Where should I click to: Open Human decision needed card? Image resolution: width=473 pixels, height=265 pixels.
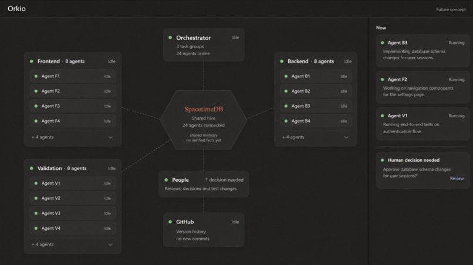423,171
